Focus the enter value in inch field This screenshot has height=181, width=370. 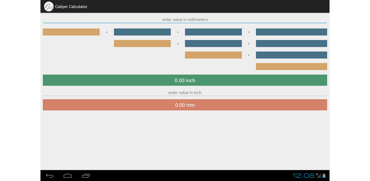pos(185,93)
